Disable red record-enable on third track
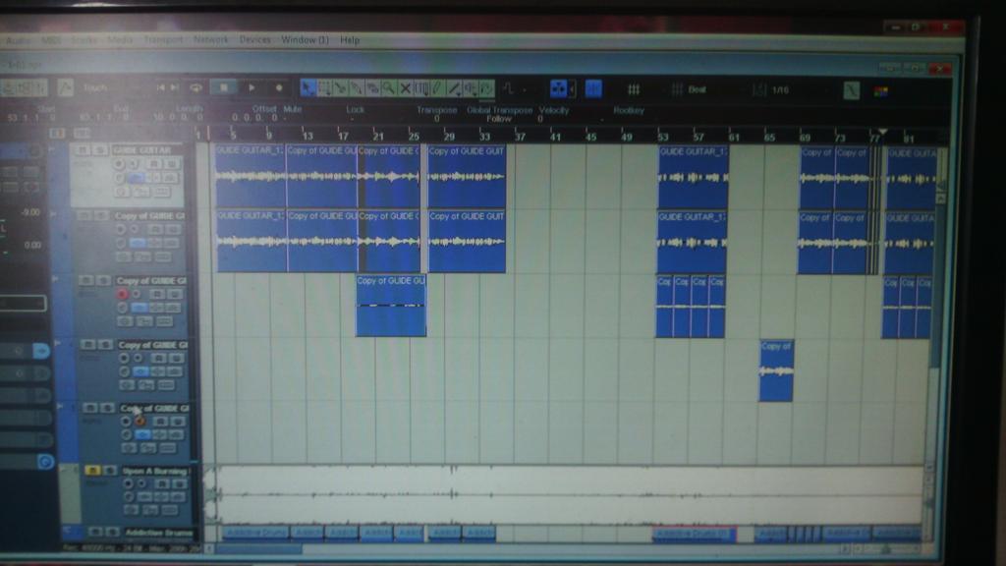The width and height of the screenshot is (1006, 566). 122,294
